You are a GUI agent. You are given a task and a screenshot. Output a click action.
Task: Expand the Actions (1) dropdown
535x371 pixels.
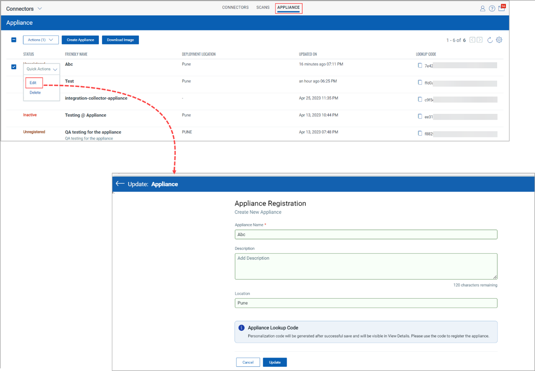41,40
